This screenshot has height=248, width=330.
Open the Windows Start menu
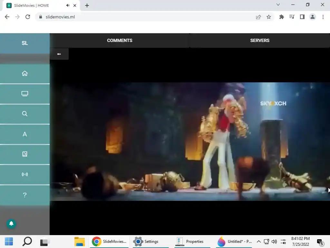pos(9,242)
